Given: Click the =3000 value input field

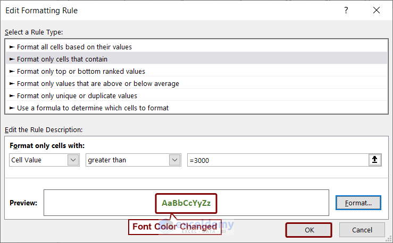Looking at the screenshot, I should (277, 160).
